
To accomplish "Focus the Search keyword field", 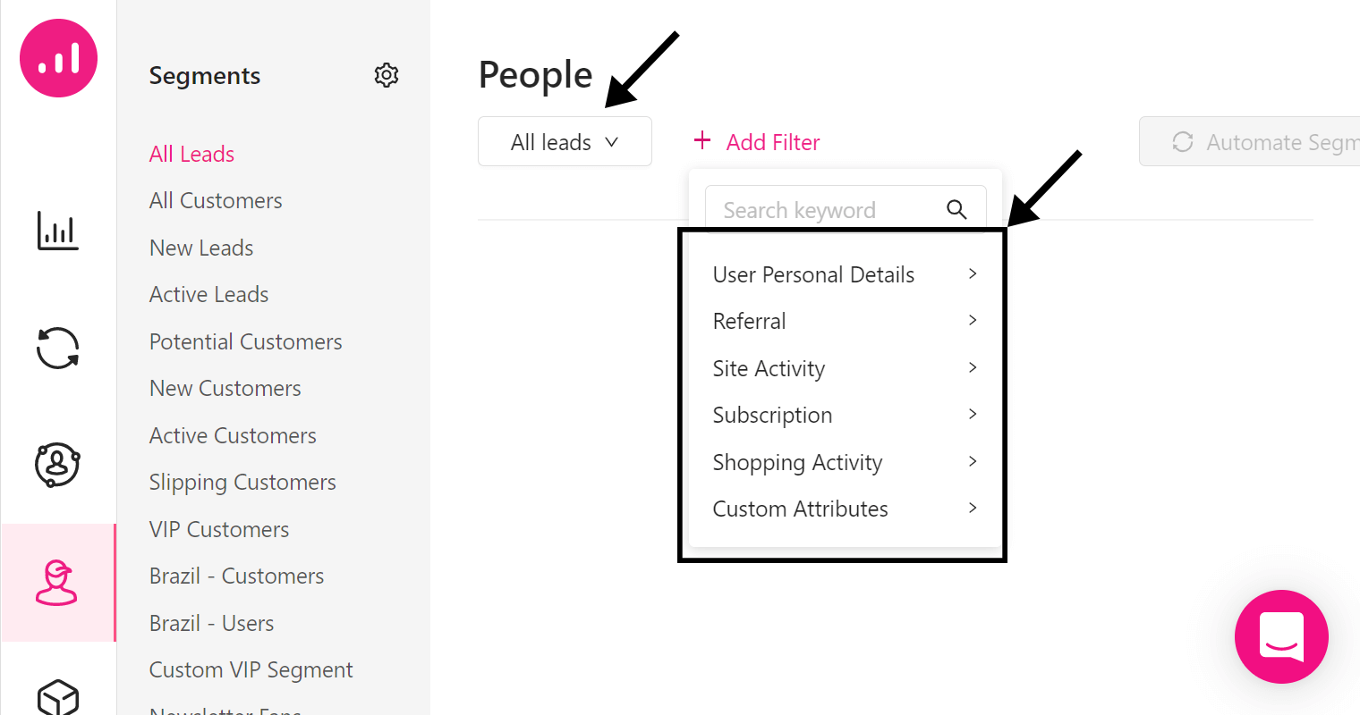I will 846,208.
